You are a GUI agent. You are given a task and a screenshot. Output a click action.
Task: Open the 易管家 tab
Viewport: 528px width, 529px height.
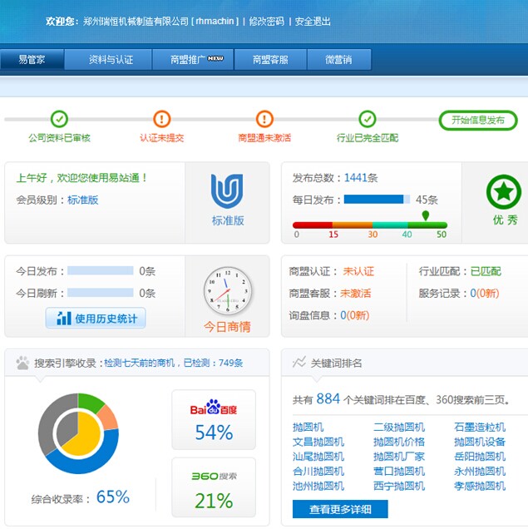(32, 60)
